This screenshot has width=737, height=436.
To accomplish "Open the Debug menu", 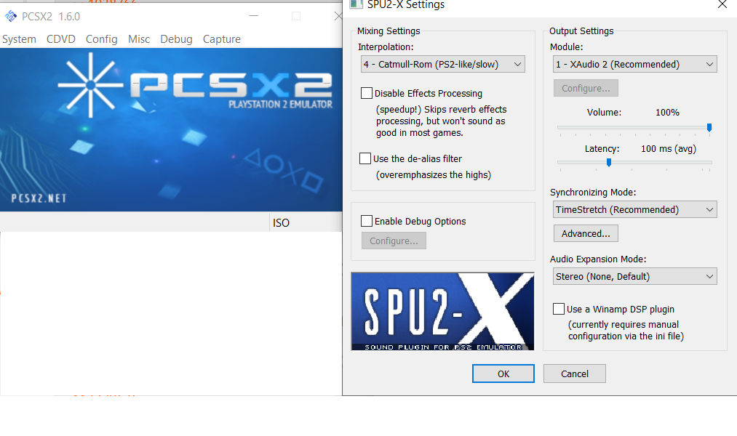I will [176, 39].
